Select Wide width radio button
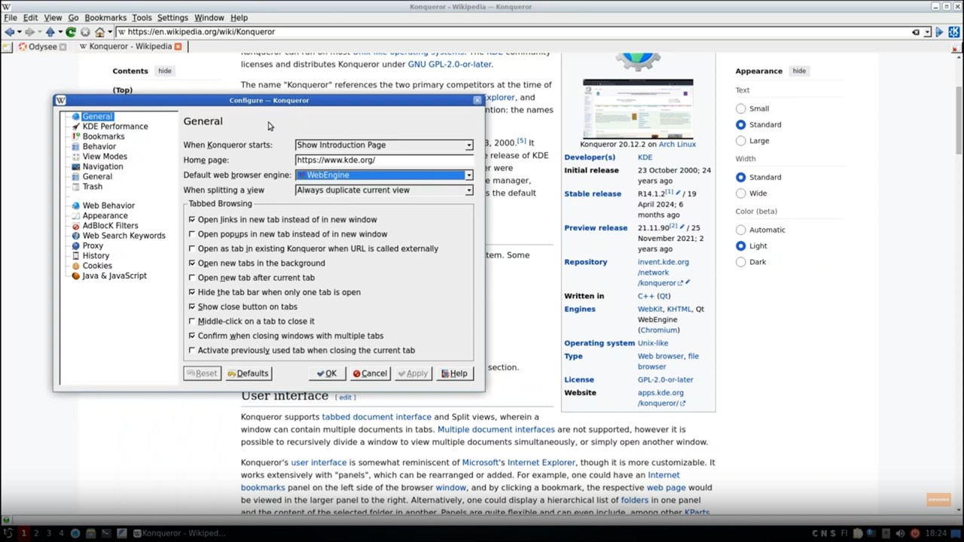 tap(741, 193)
